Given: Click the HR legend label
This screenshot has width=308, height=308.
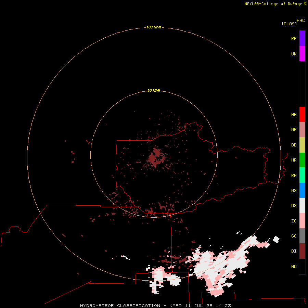Looking at the screenshot, I should (294, 160).
